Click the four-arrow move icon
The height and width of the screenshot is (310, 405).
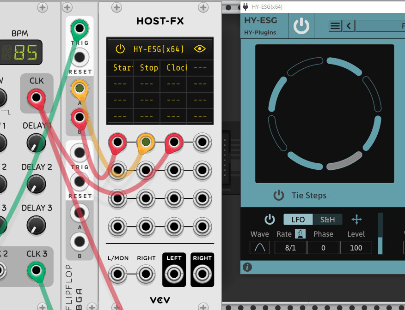coord(357,220)
